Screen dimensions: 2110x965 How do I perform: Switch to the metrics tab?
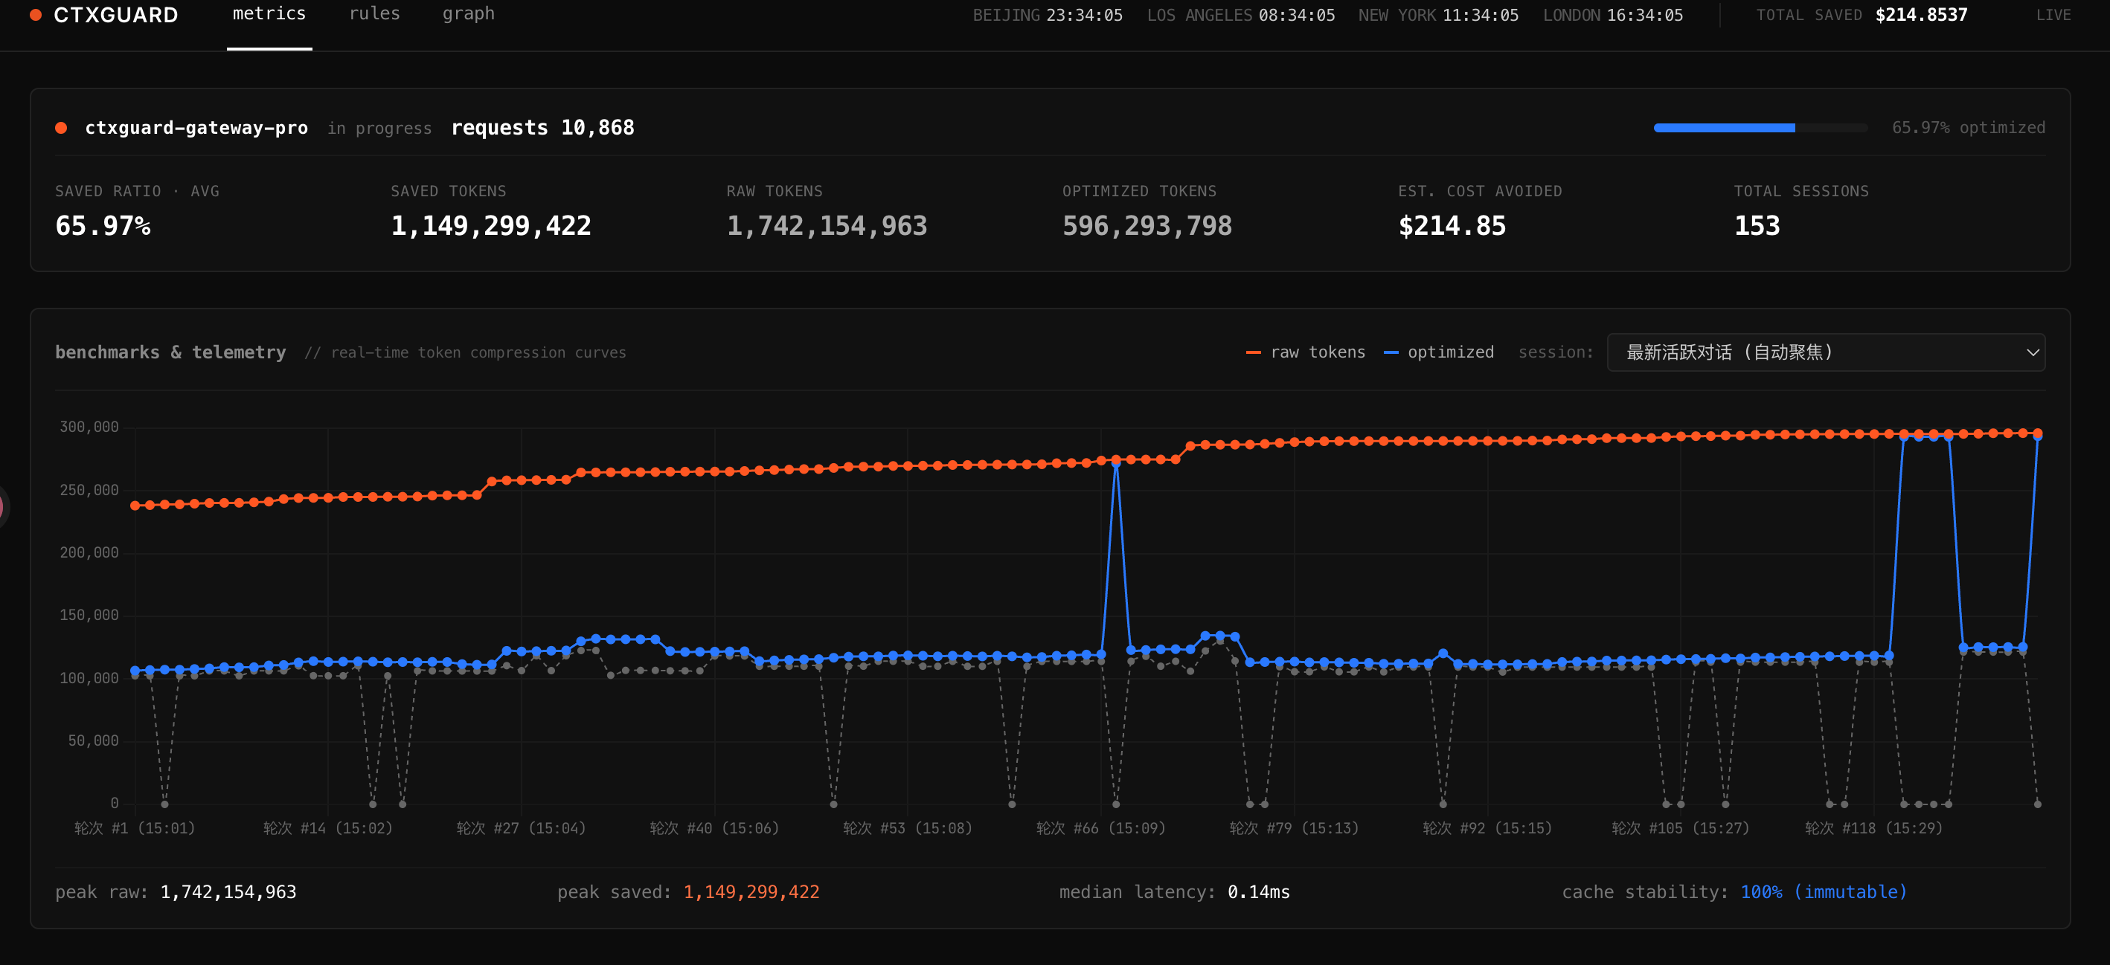click(269, 14)
